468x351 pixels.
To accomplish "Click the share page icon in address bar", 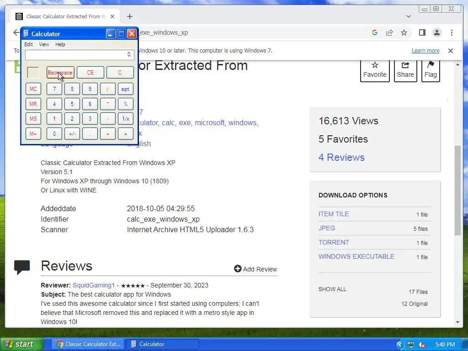I will tap(389, 32).
